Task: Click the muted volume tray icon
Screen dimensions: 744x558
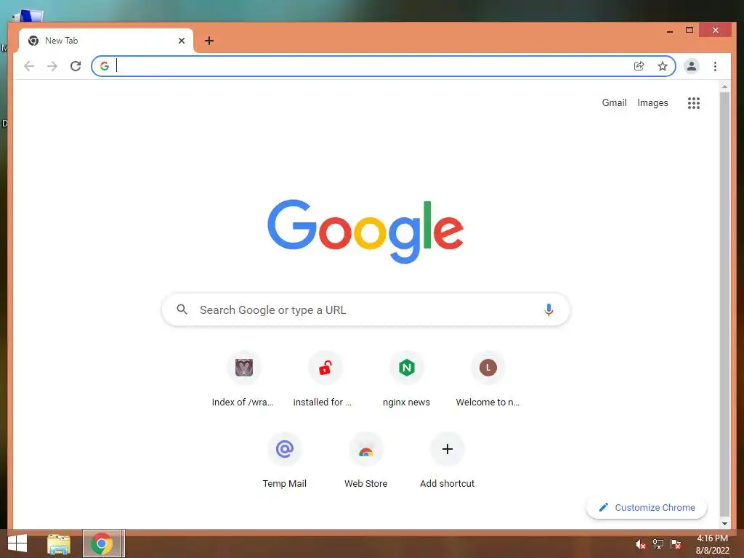Action: tap(641, 544)
